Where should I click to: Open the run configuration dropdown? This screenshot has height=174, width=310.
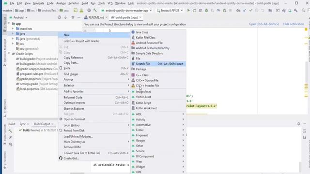126,10
